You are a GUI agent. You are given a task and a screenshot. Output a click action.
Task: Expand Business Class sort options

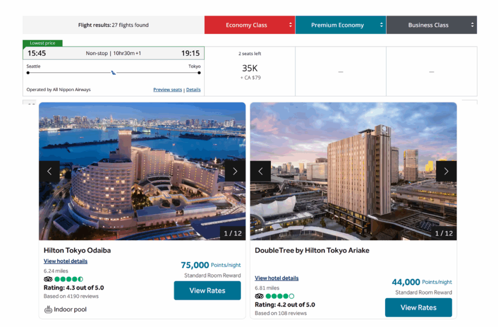coord(431,25)
